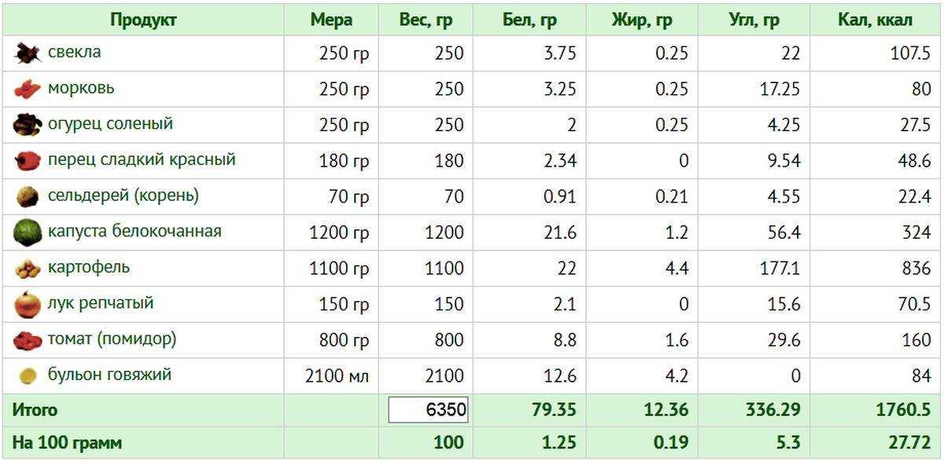
Task: Open the томат (помидор) link
Action: [112, 339]
